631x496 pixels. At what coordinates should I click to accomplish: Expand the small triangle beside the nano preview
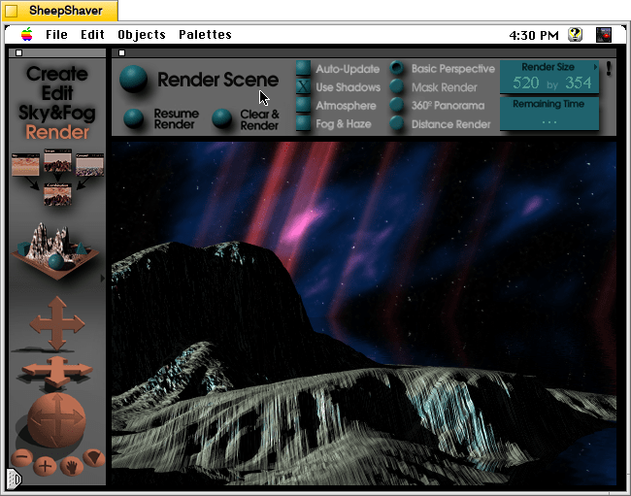click(x=102, y=278)
